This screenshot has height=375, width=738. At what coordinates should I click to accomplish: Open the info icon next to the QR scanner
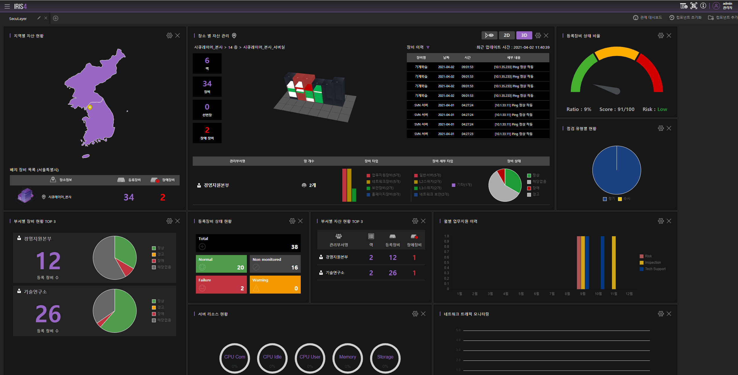click(704, 6)
